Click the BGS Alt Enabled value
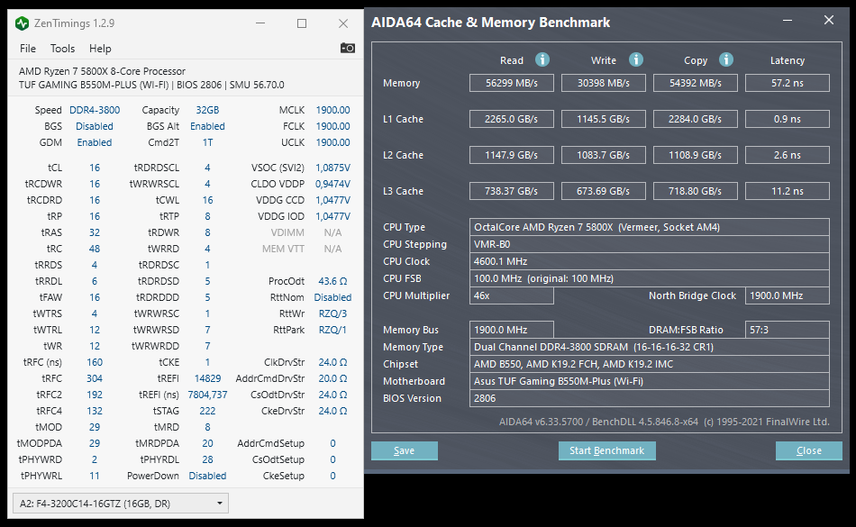Screen dimensions: 856x527 click(x=207, y=126)
